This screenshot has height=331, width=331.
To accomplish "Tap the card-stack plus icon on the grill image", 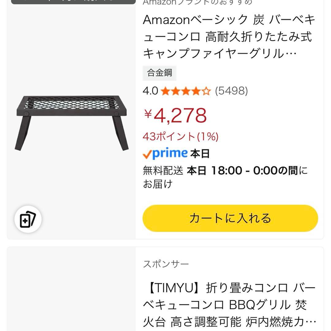I will (28, 219).
